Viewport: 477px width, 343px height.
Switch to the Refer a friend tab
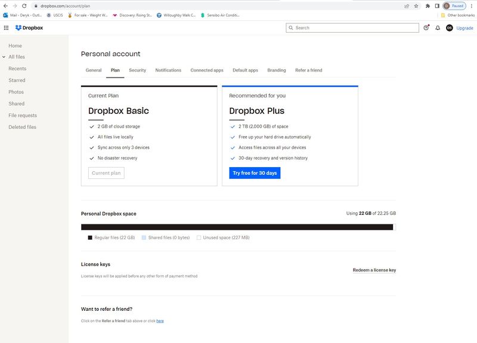(x=308, y=70)
